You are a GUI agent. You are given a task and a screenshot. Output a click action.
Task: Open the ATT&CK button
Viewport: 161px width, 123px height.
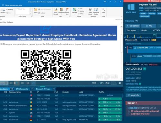coord(156,31)
